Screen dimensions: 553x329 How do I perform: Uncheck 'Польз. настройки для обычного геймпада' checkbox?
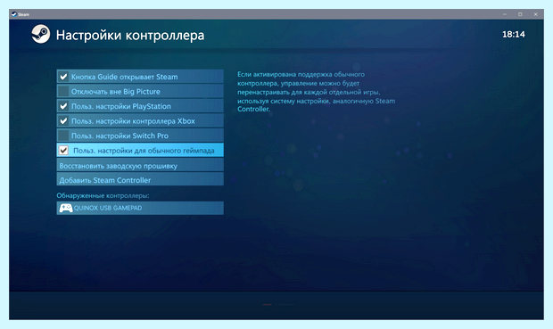click(63, 151)
